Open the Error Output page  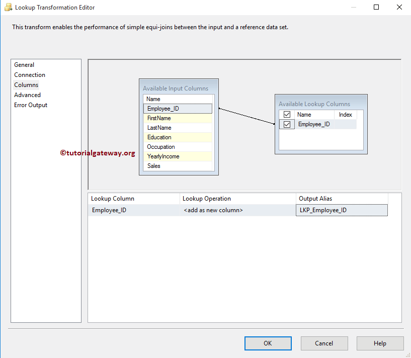click(31, 105)
